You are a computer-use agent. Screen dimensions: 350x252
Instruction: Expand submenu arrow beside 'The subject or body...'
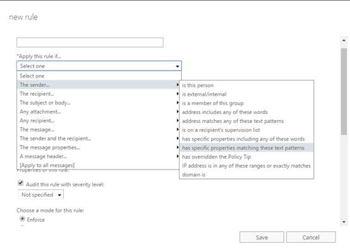click(x=178, y=103)
